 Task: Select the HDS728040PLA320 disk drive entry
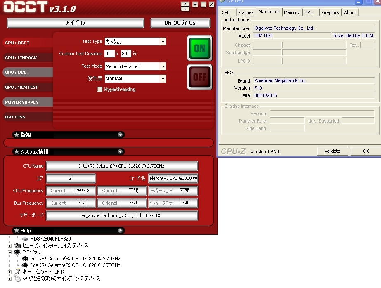50,239
